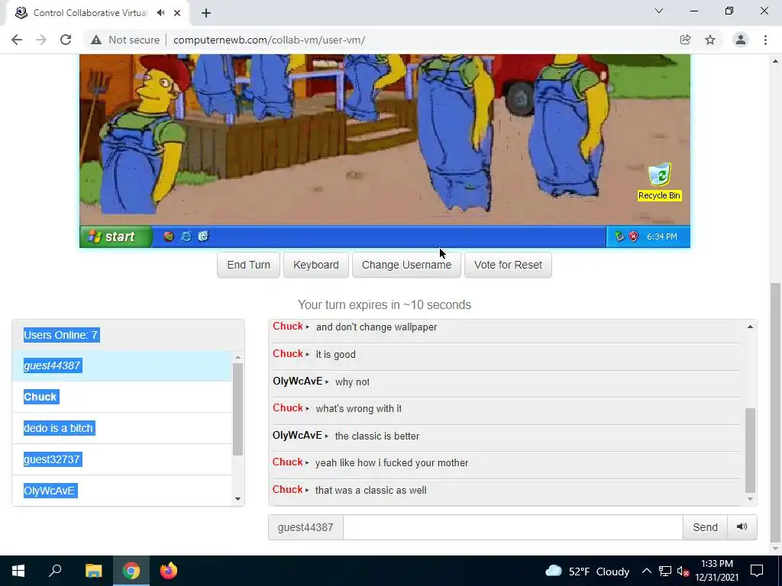Click the browser back arrow

click(17, 40)
